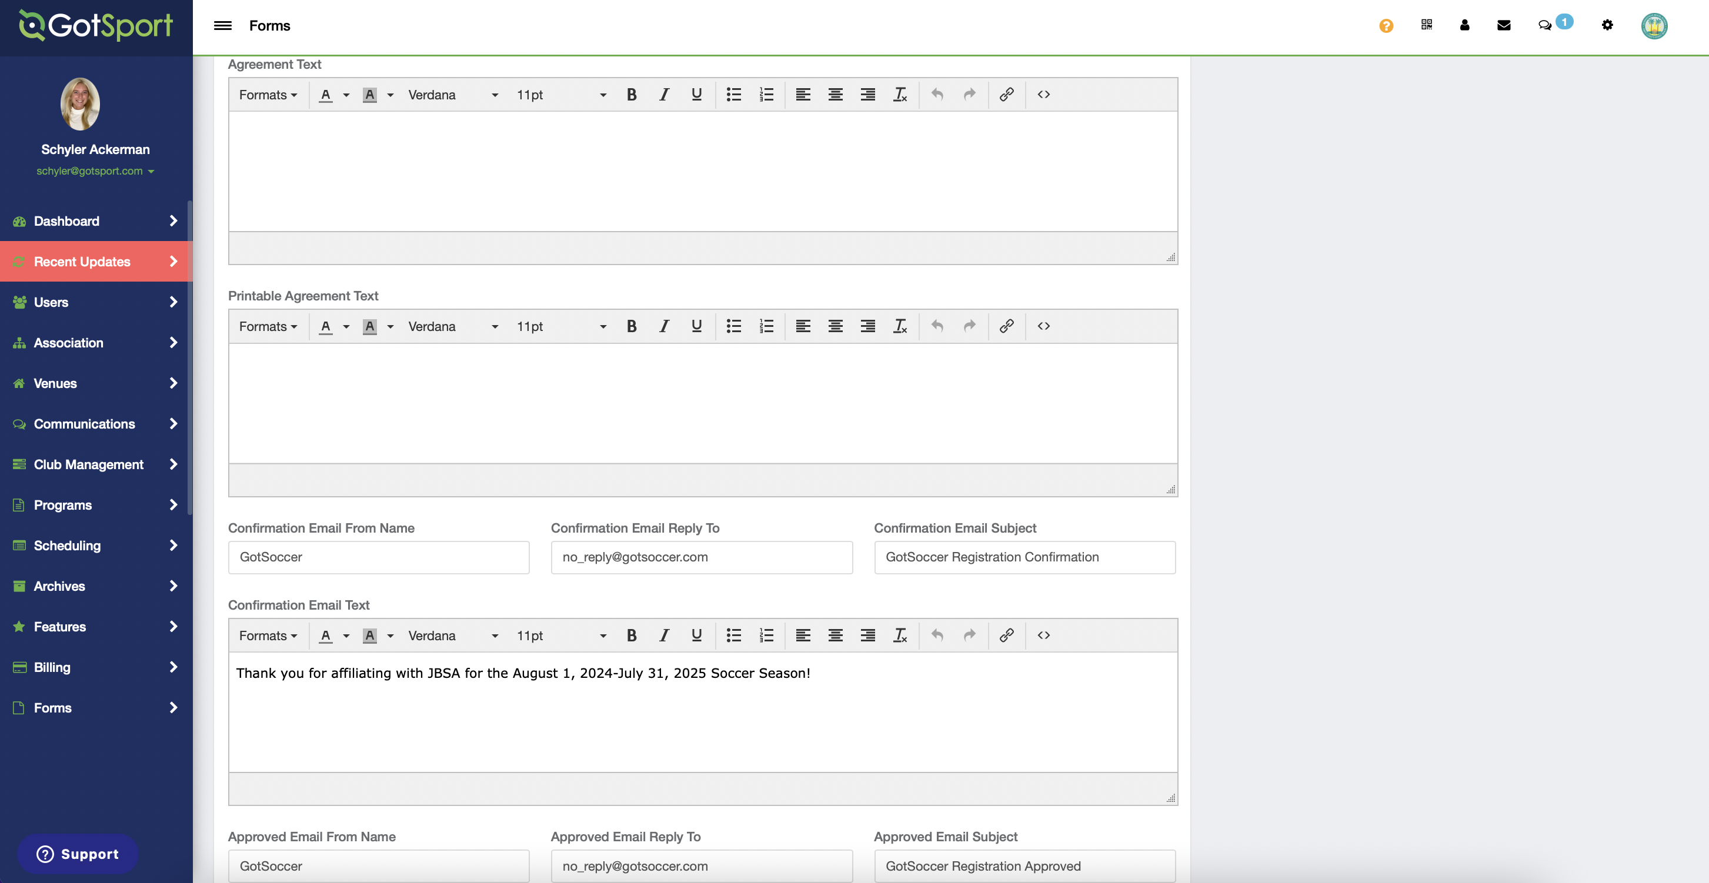This screenshot has width=1709, height=883.
Task: Open source code in Printable Agreement Text editor
Action: pos(1044,326)
